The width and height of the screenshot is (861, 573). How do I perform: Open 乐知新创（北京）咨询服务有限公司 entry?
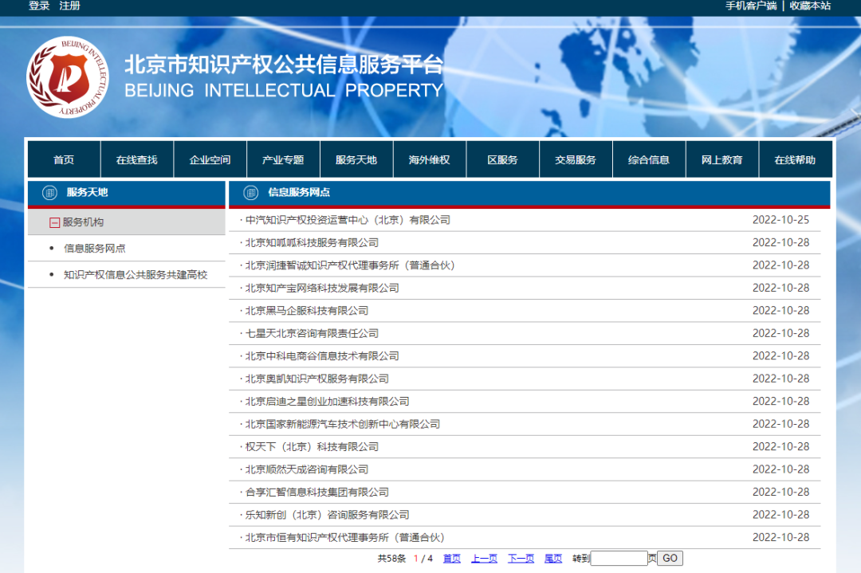pos(328,515)
